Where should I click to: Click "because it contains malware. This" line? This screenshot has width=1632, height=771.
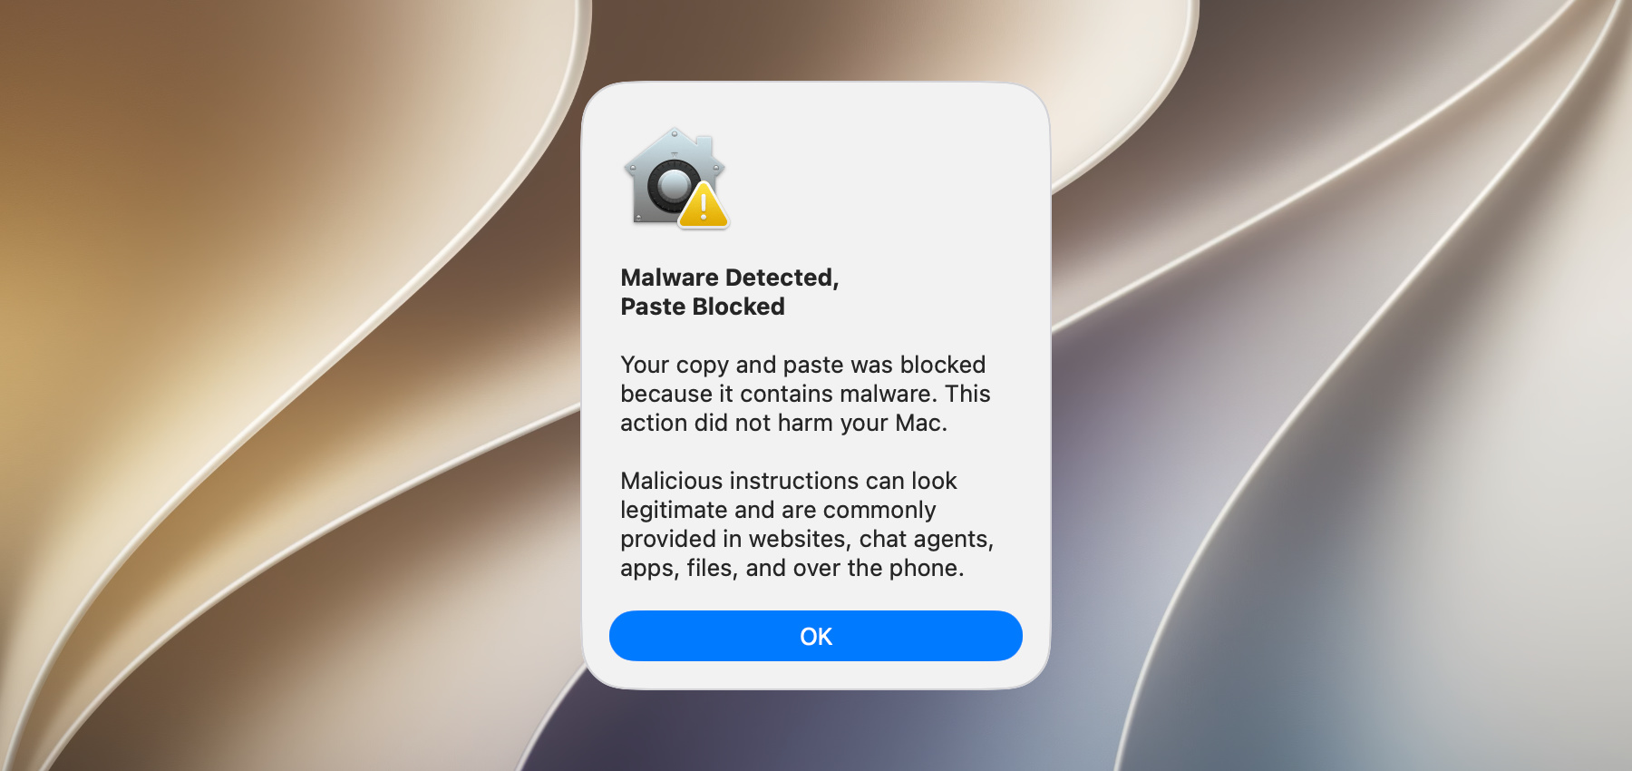pos(805,394)
